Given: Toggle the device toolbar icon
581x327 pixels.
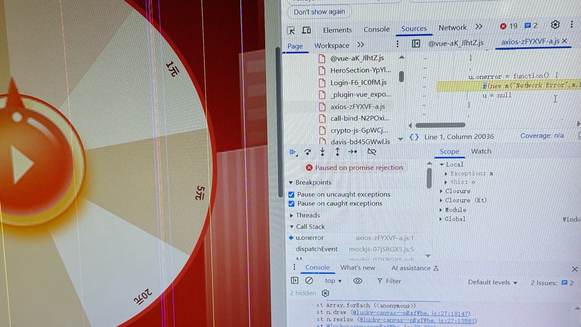Looking at the screenshot, I should [x=307, y=30].
